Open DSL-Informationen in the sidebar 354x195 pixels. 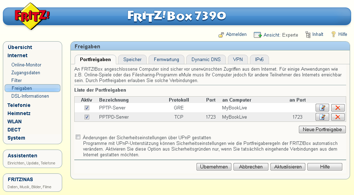coord(30,96)
